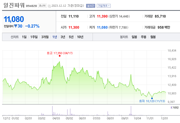The image size is (180, 123).
Task: Click the 일진파워 stock name heading
Action: (x=14, y=5)
